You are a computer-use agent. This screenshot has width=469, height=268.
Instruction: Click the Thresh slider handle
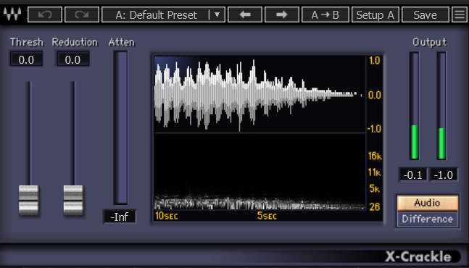click(x=29, y=200)
